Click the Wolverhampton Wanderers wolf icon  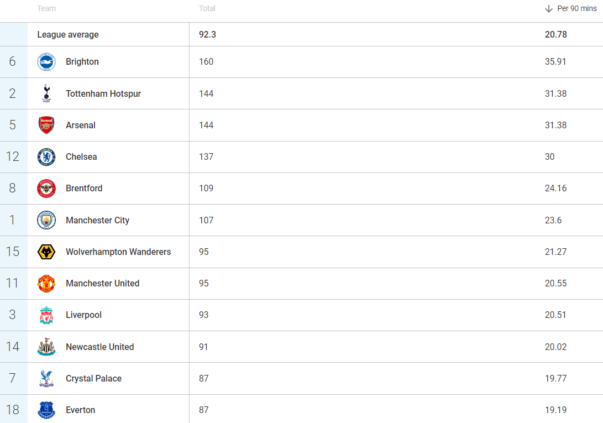(46, 252)
